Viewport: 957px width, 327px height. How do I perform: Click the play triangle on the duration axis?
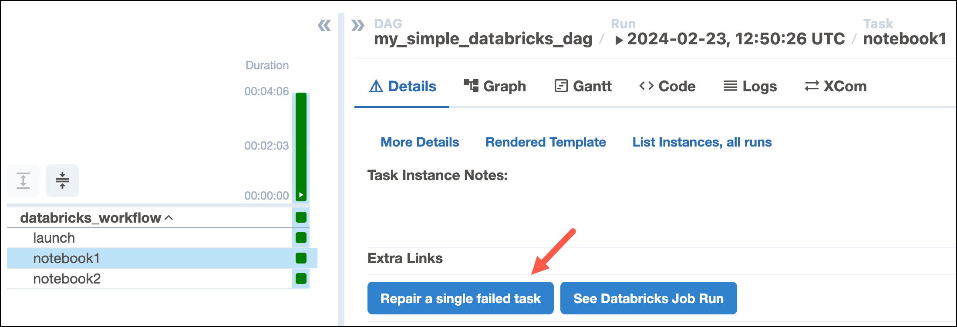(300, 195)
